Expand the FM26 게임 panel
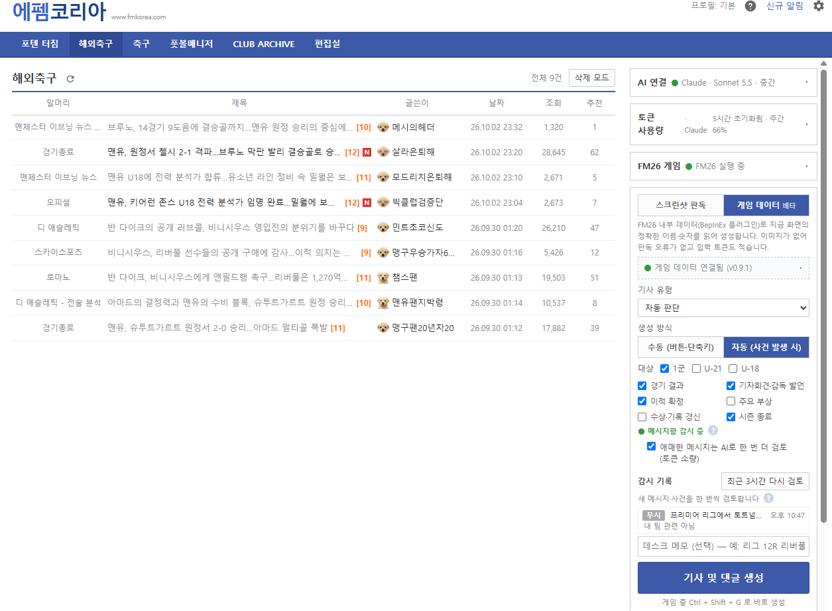The image size is (832, 611). tap(723, 166)
